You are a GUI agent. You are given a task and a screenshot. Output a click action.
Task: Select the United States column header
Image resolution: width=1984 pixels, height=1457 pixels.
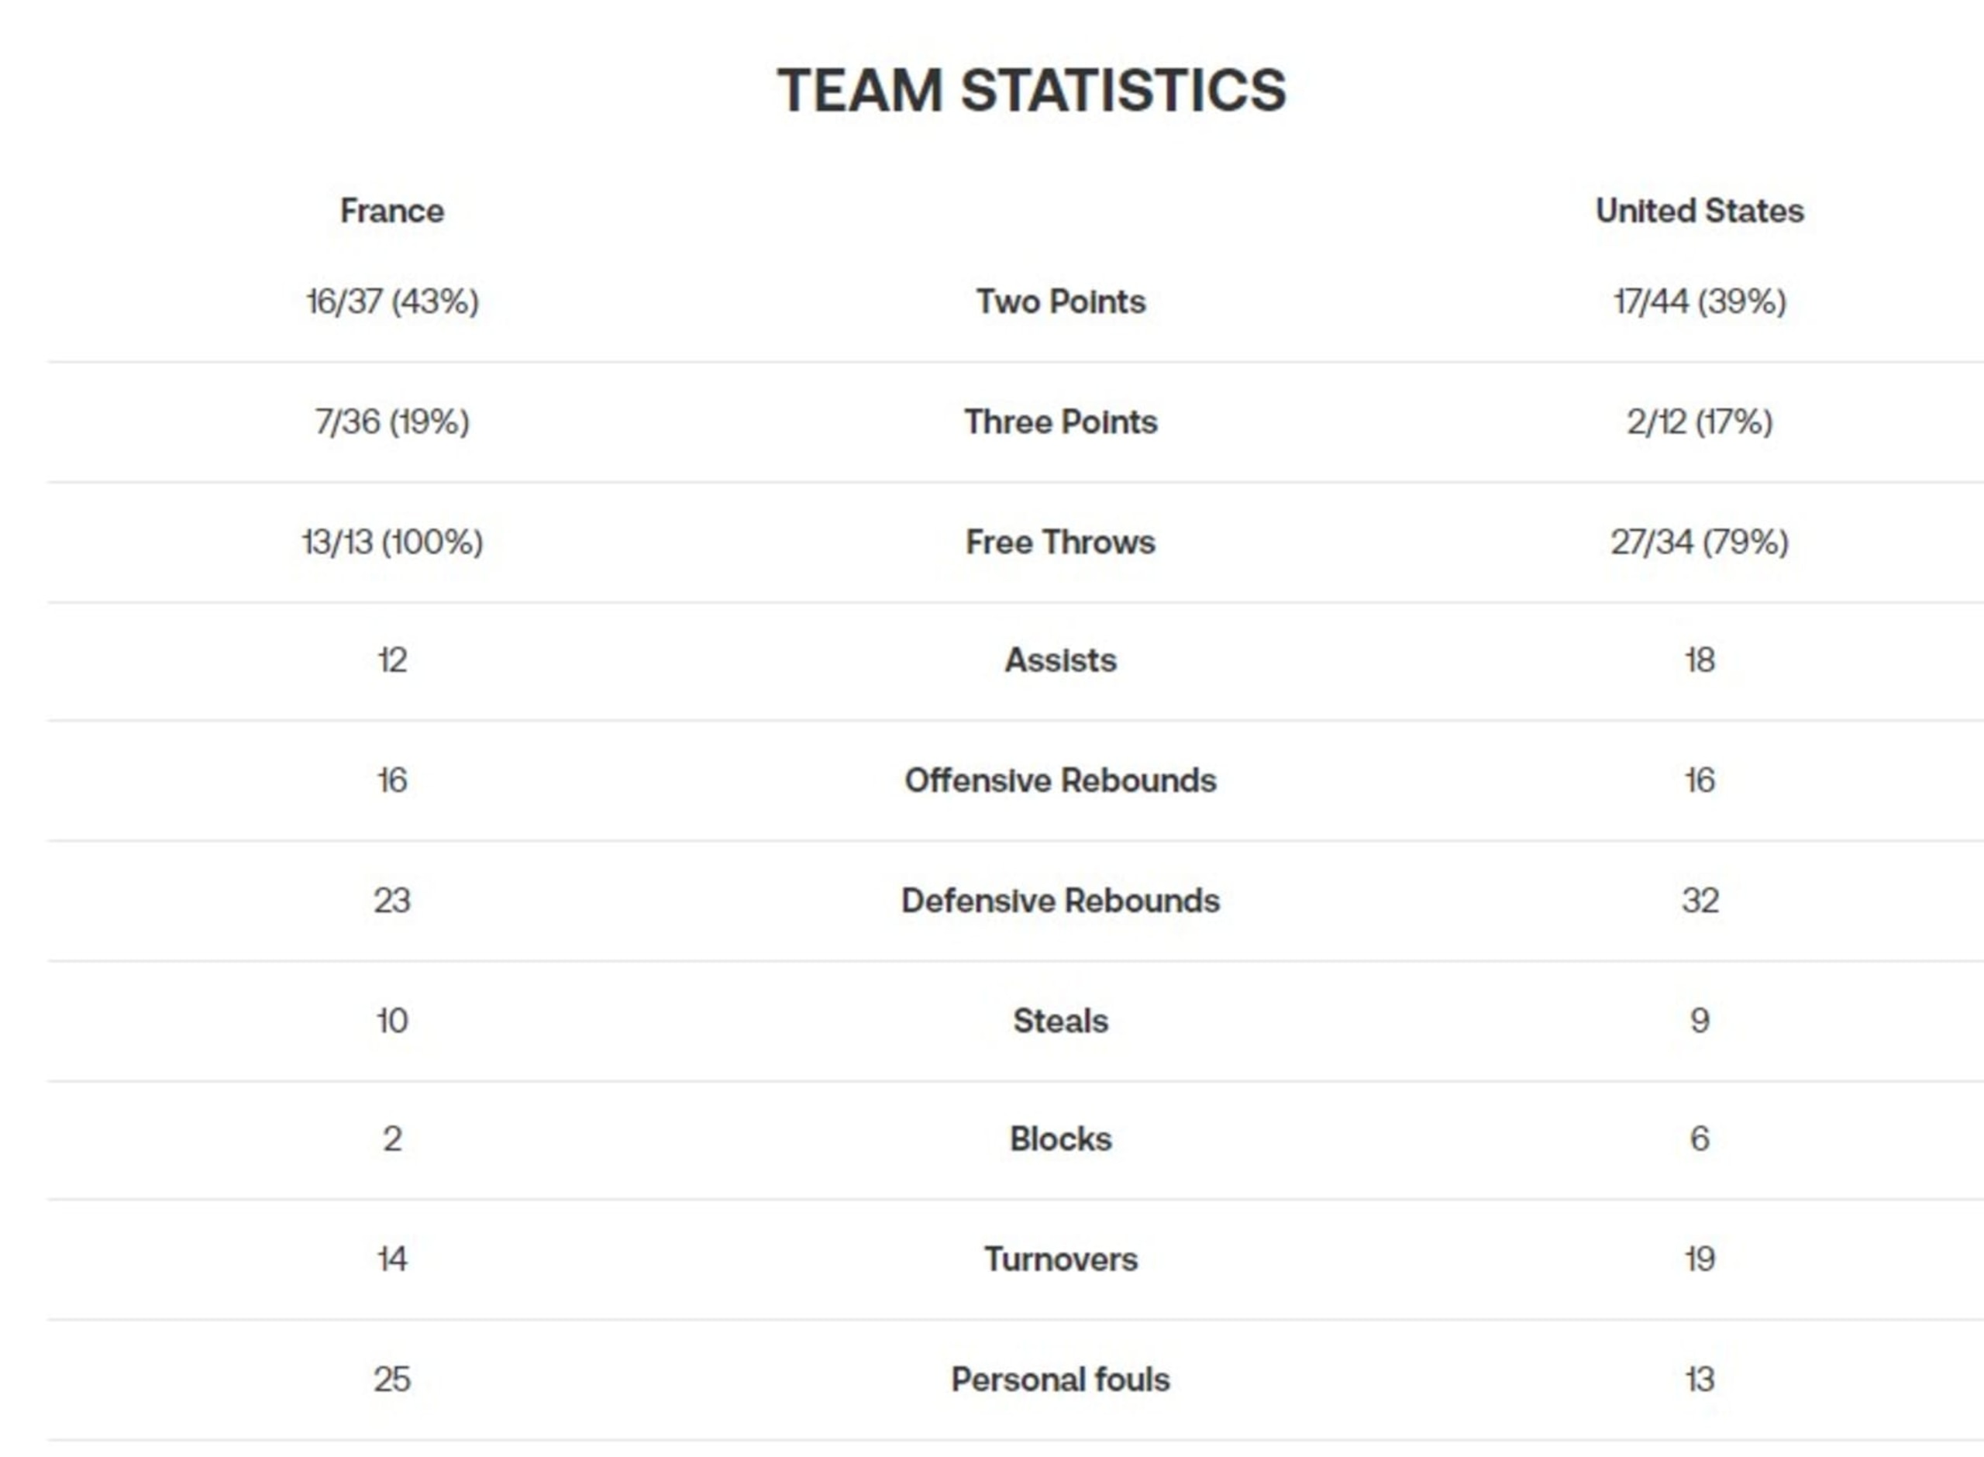click(1699, 211)
